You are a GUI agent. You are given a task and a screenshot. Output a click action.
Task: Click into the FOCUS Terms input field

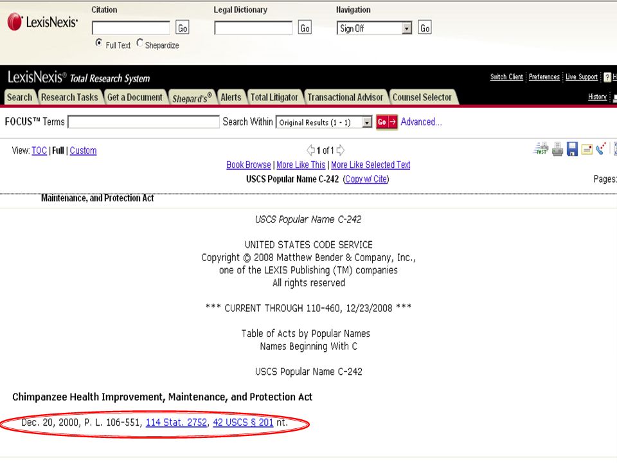143,122
